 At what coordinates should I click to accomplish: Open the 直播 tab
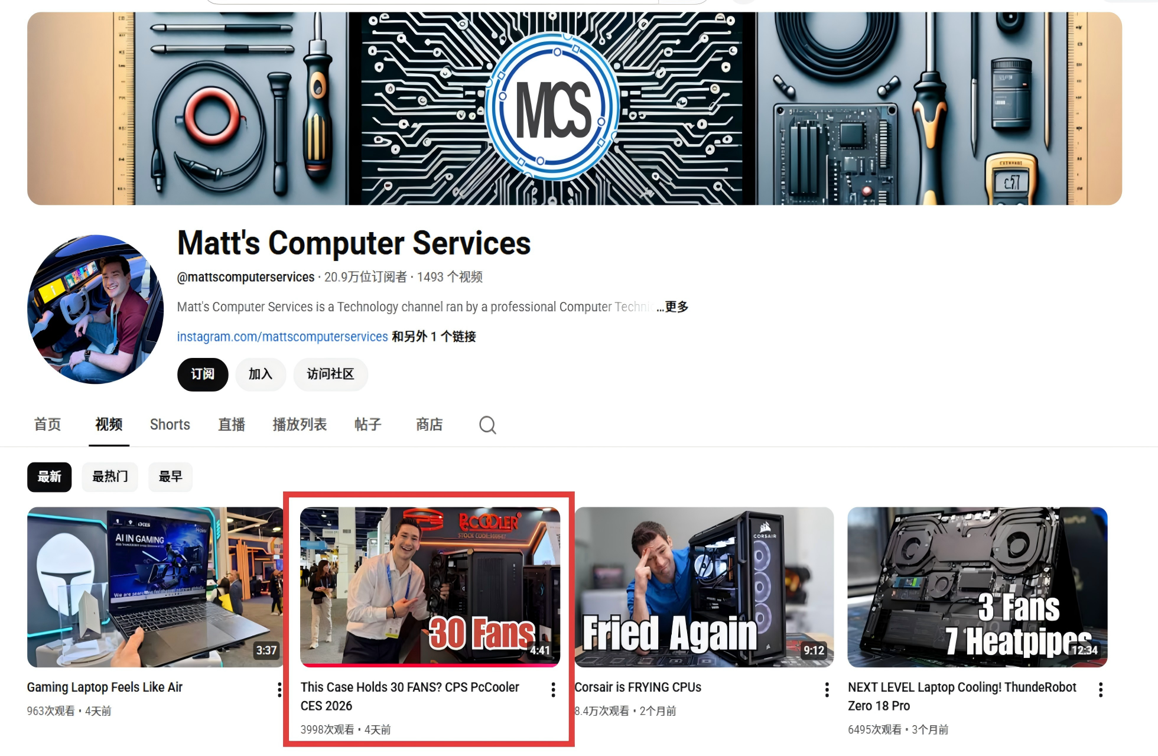click(x=232, y=425)
